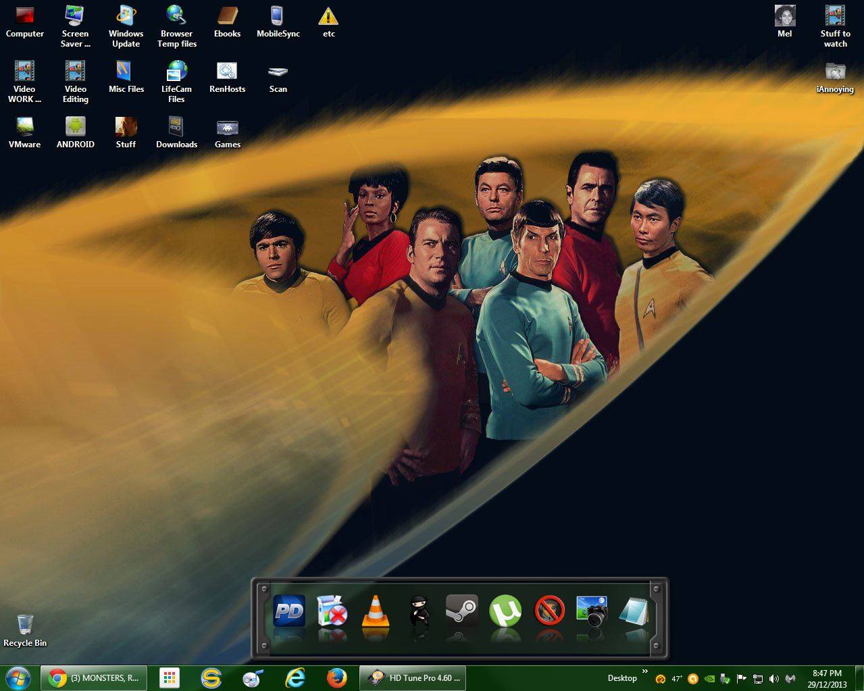This screenshot has width=864, height=691.
Task: Open the Stuff to watch folder
Action: point(835,26)
